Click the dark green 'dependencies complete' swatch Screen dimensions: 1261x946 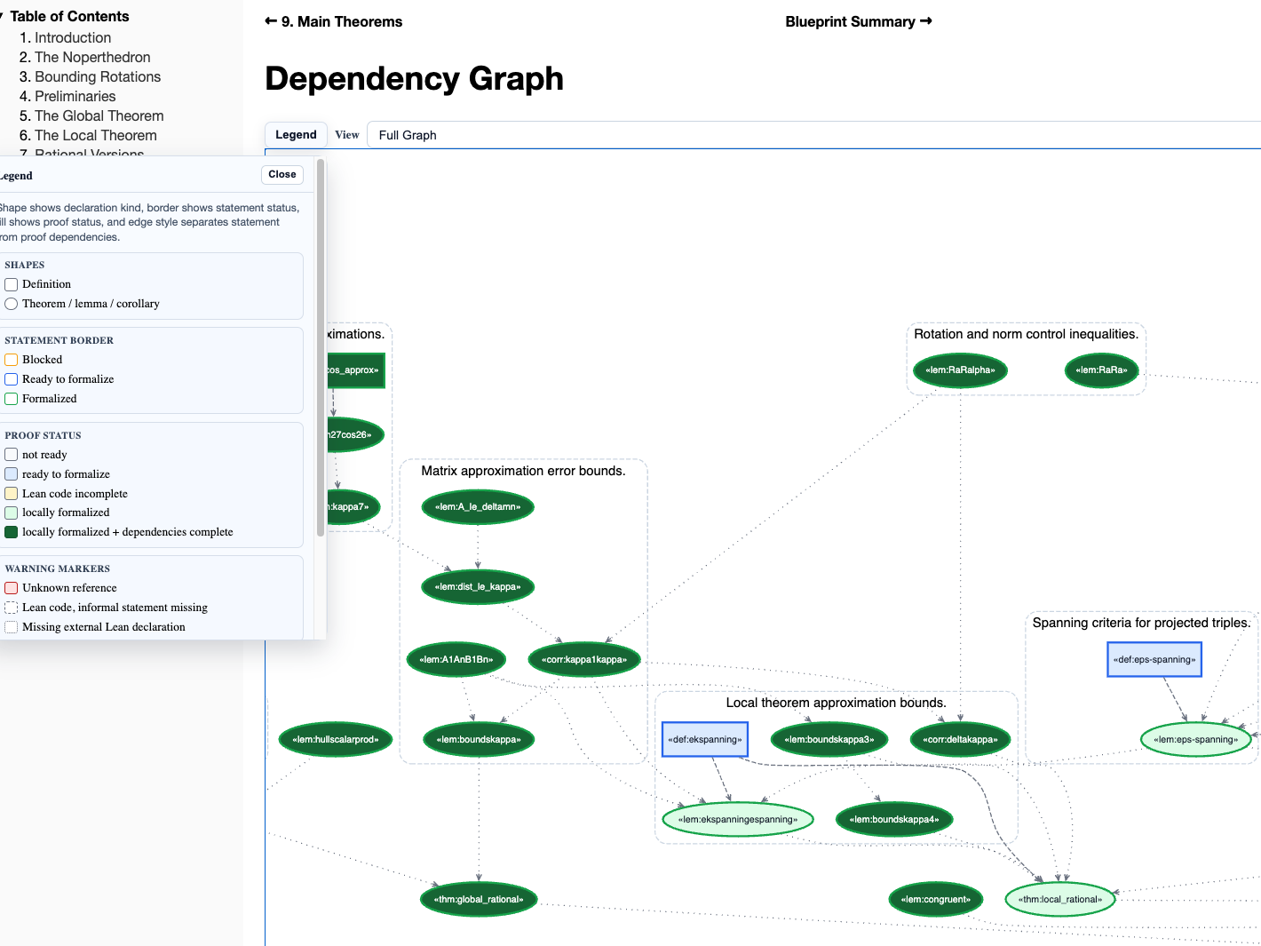[x=11, y=531]
